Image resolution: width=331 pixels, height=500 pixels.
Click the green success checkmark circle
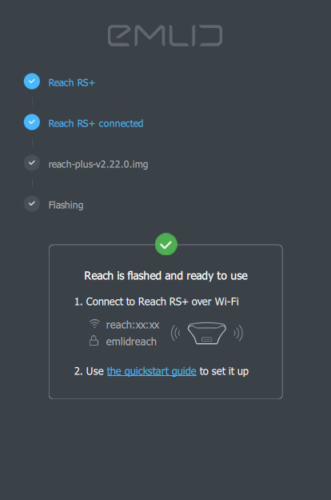click(x=166, y=245)
